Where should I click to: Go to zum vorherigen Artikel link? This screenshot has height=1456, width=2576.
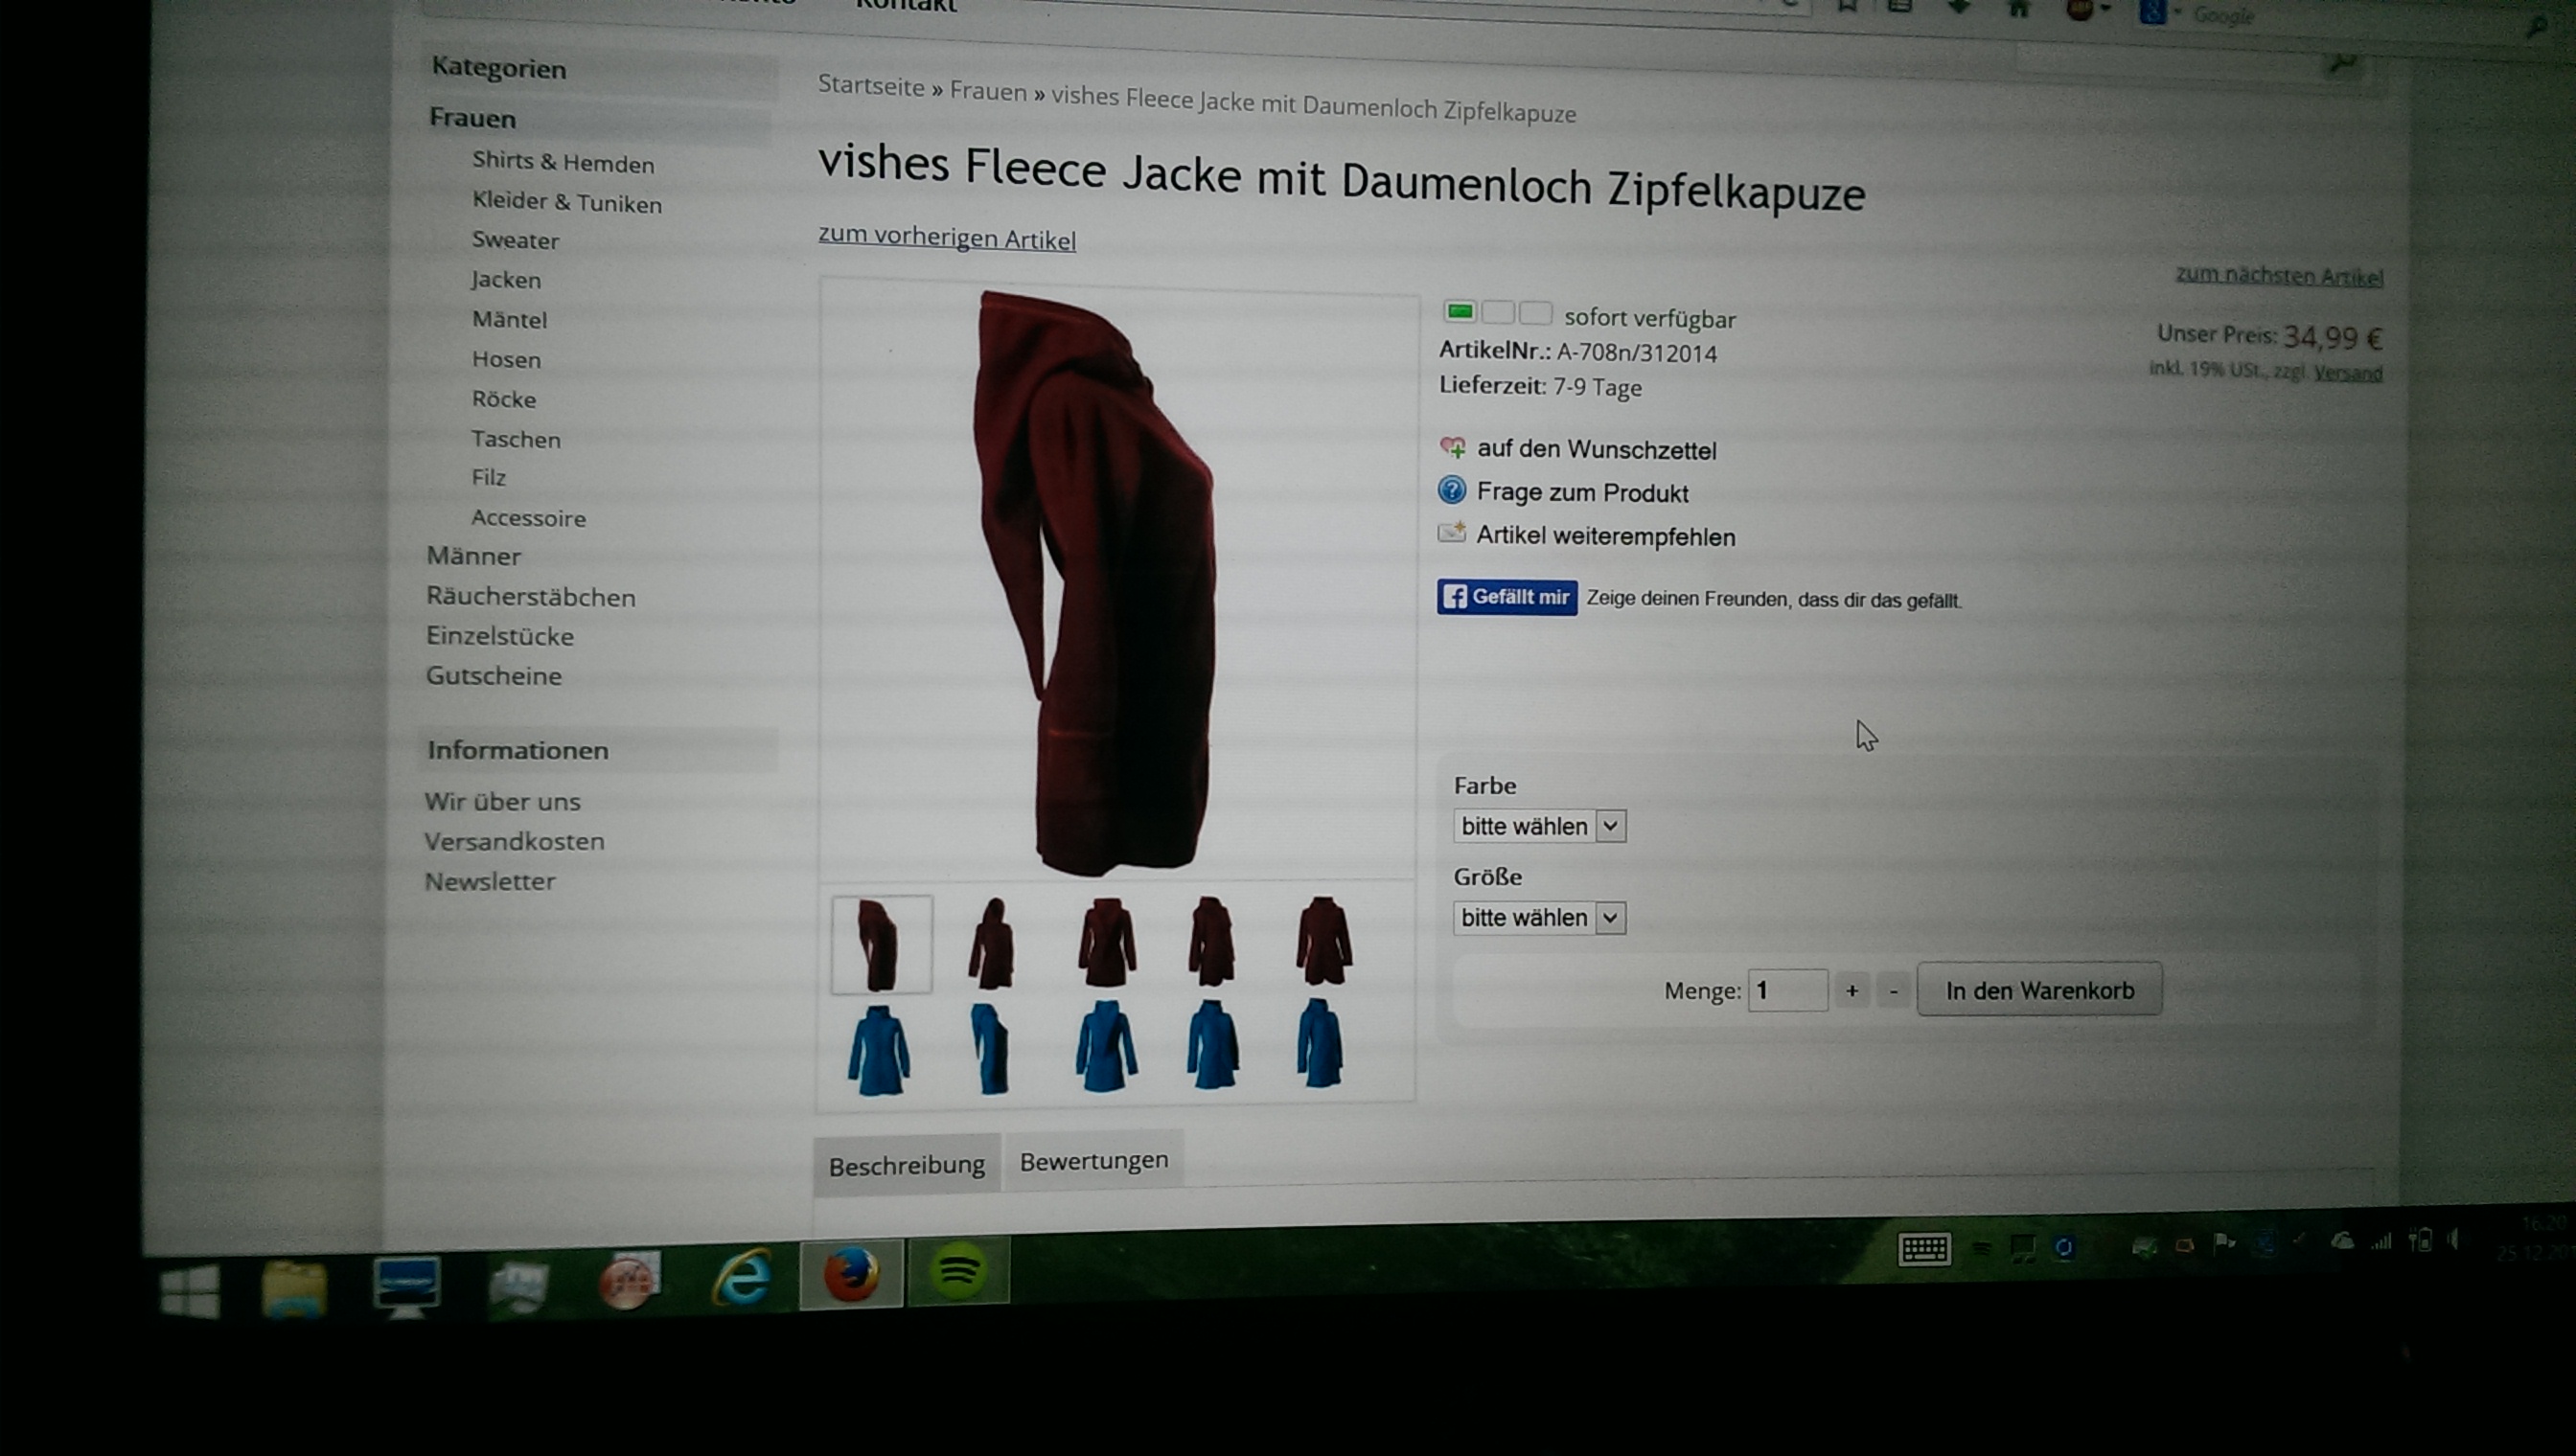(x=947, y=238)
